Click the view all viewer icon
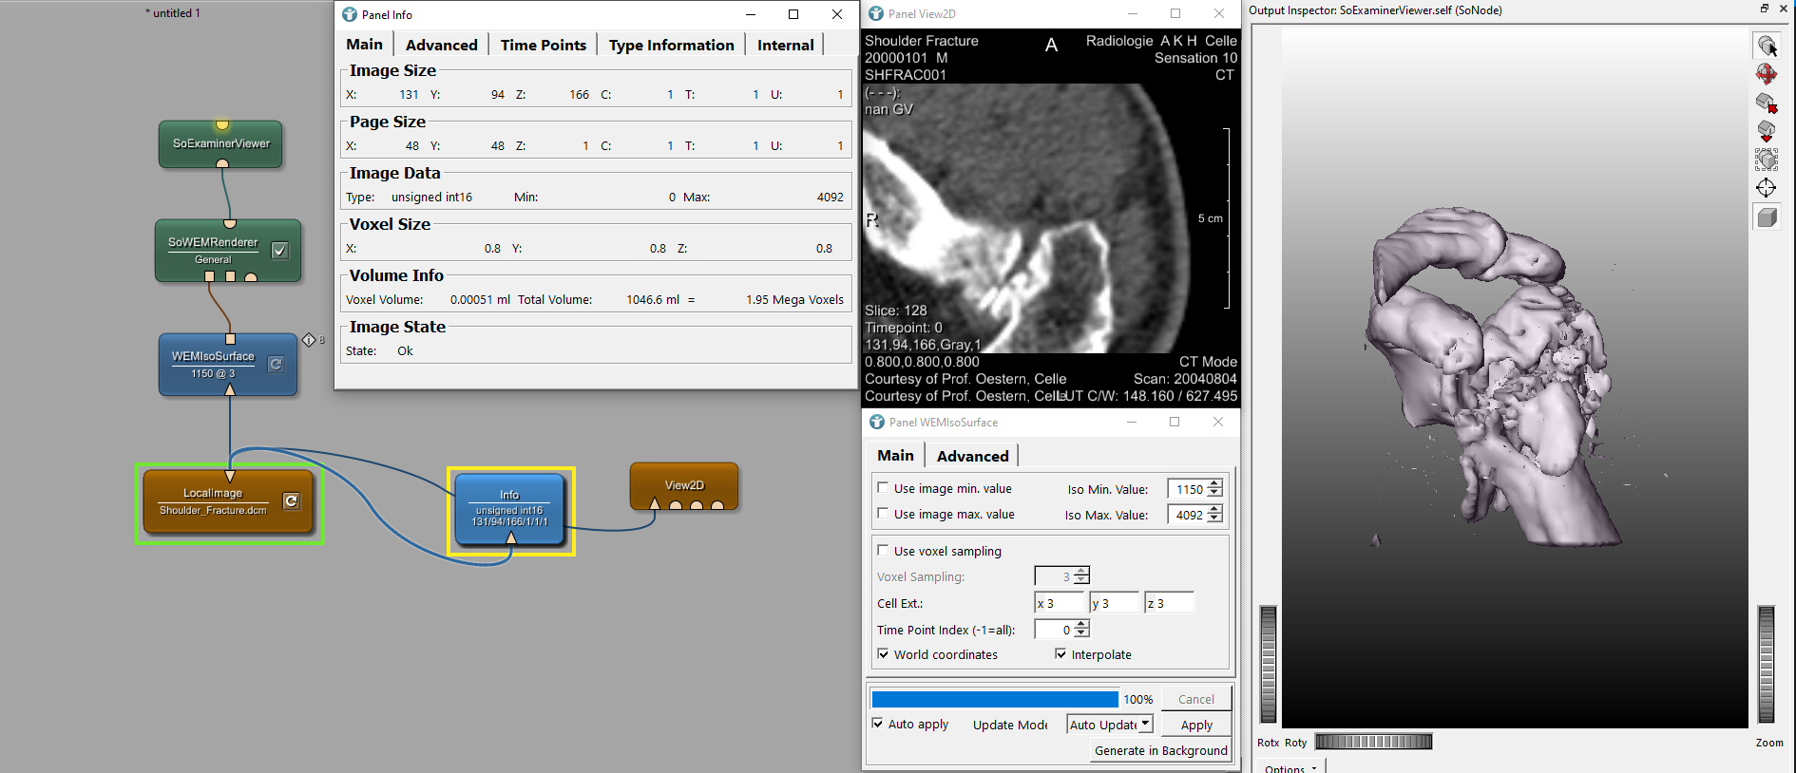This screenshot has height=773, width=1796. pyautogui.click(x=1767, y=160)
